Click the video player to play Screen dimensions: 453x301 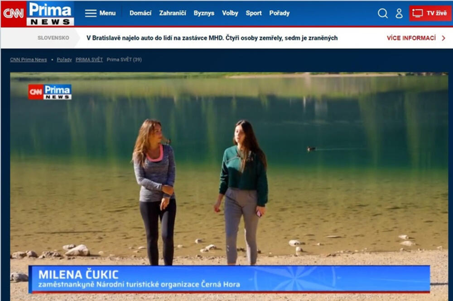click(x=226, y=181)
